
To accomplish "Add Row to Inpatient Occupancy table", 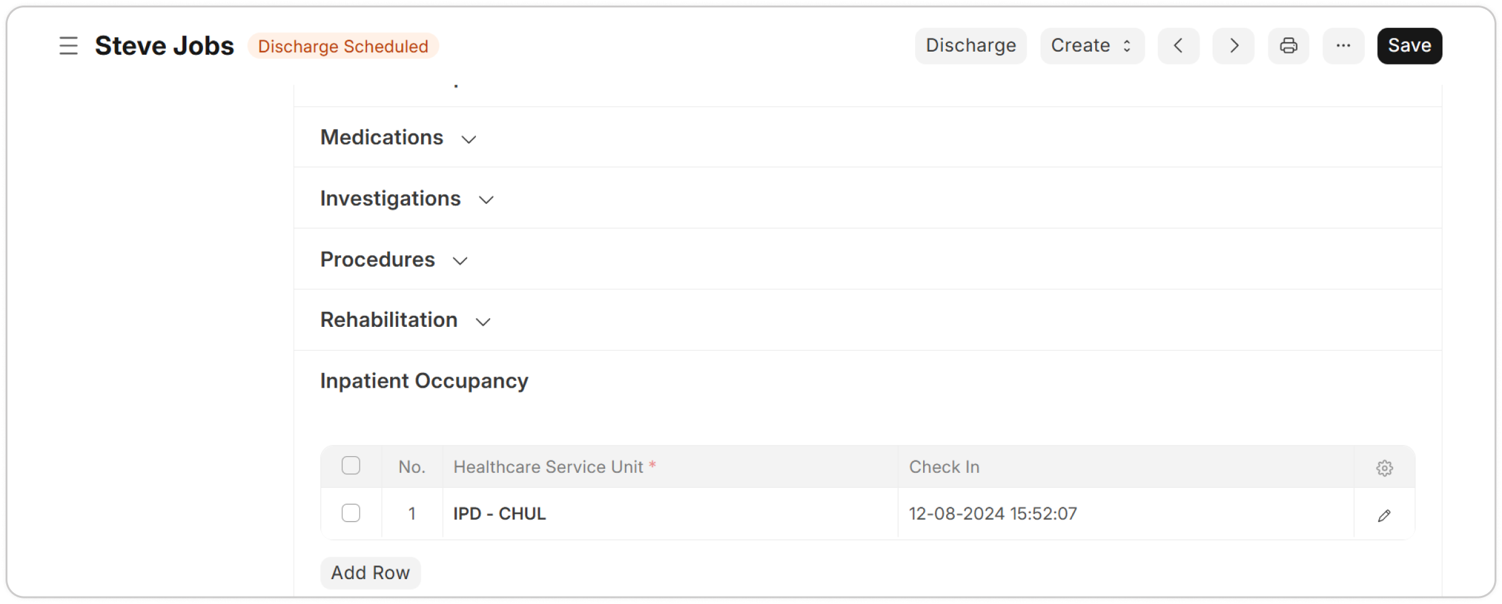I will point(370,572).
